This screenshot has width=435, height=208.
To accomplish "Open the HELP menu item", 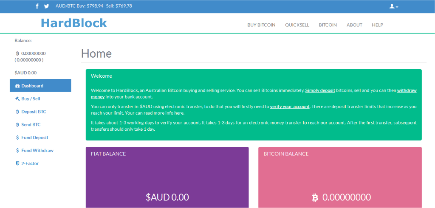I will tap(377, 25).
